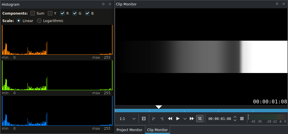
Task: Float the Clip Monitor panel
Action: tap(277, 4)
